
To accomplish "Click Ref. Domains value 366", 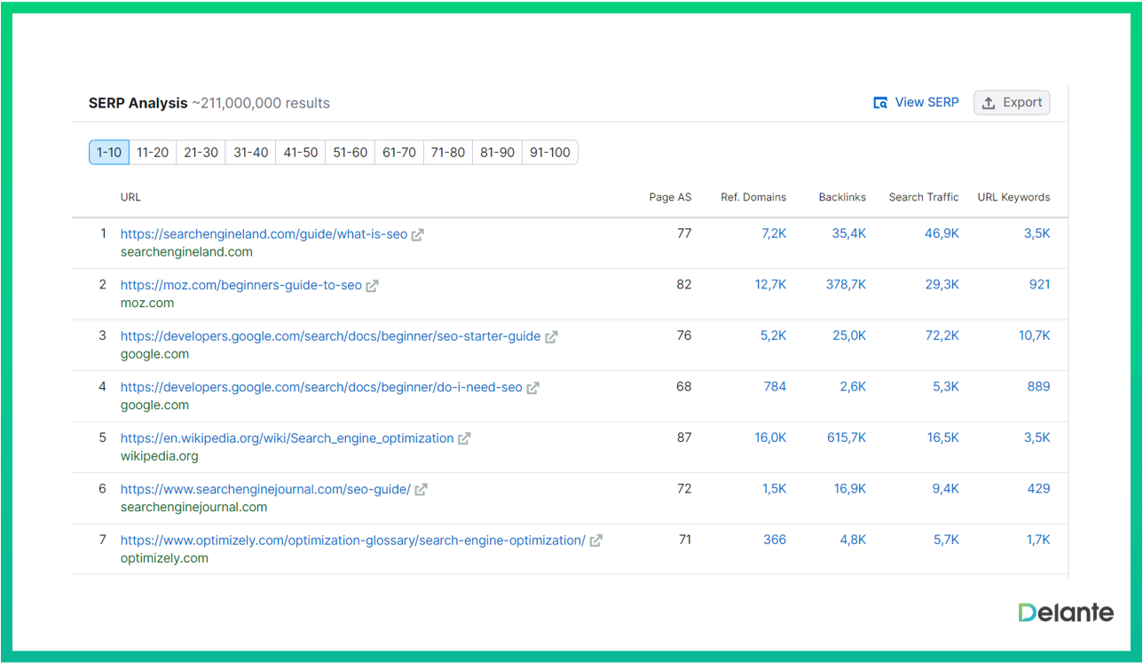I will tap(775, 540).
